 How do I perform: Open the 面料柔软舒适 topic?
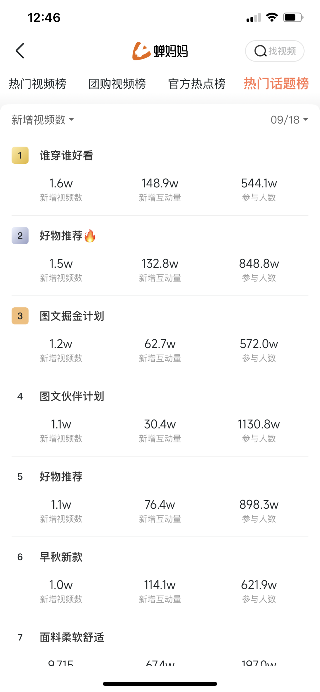pyautogui.click(x=72, y=637)
